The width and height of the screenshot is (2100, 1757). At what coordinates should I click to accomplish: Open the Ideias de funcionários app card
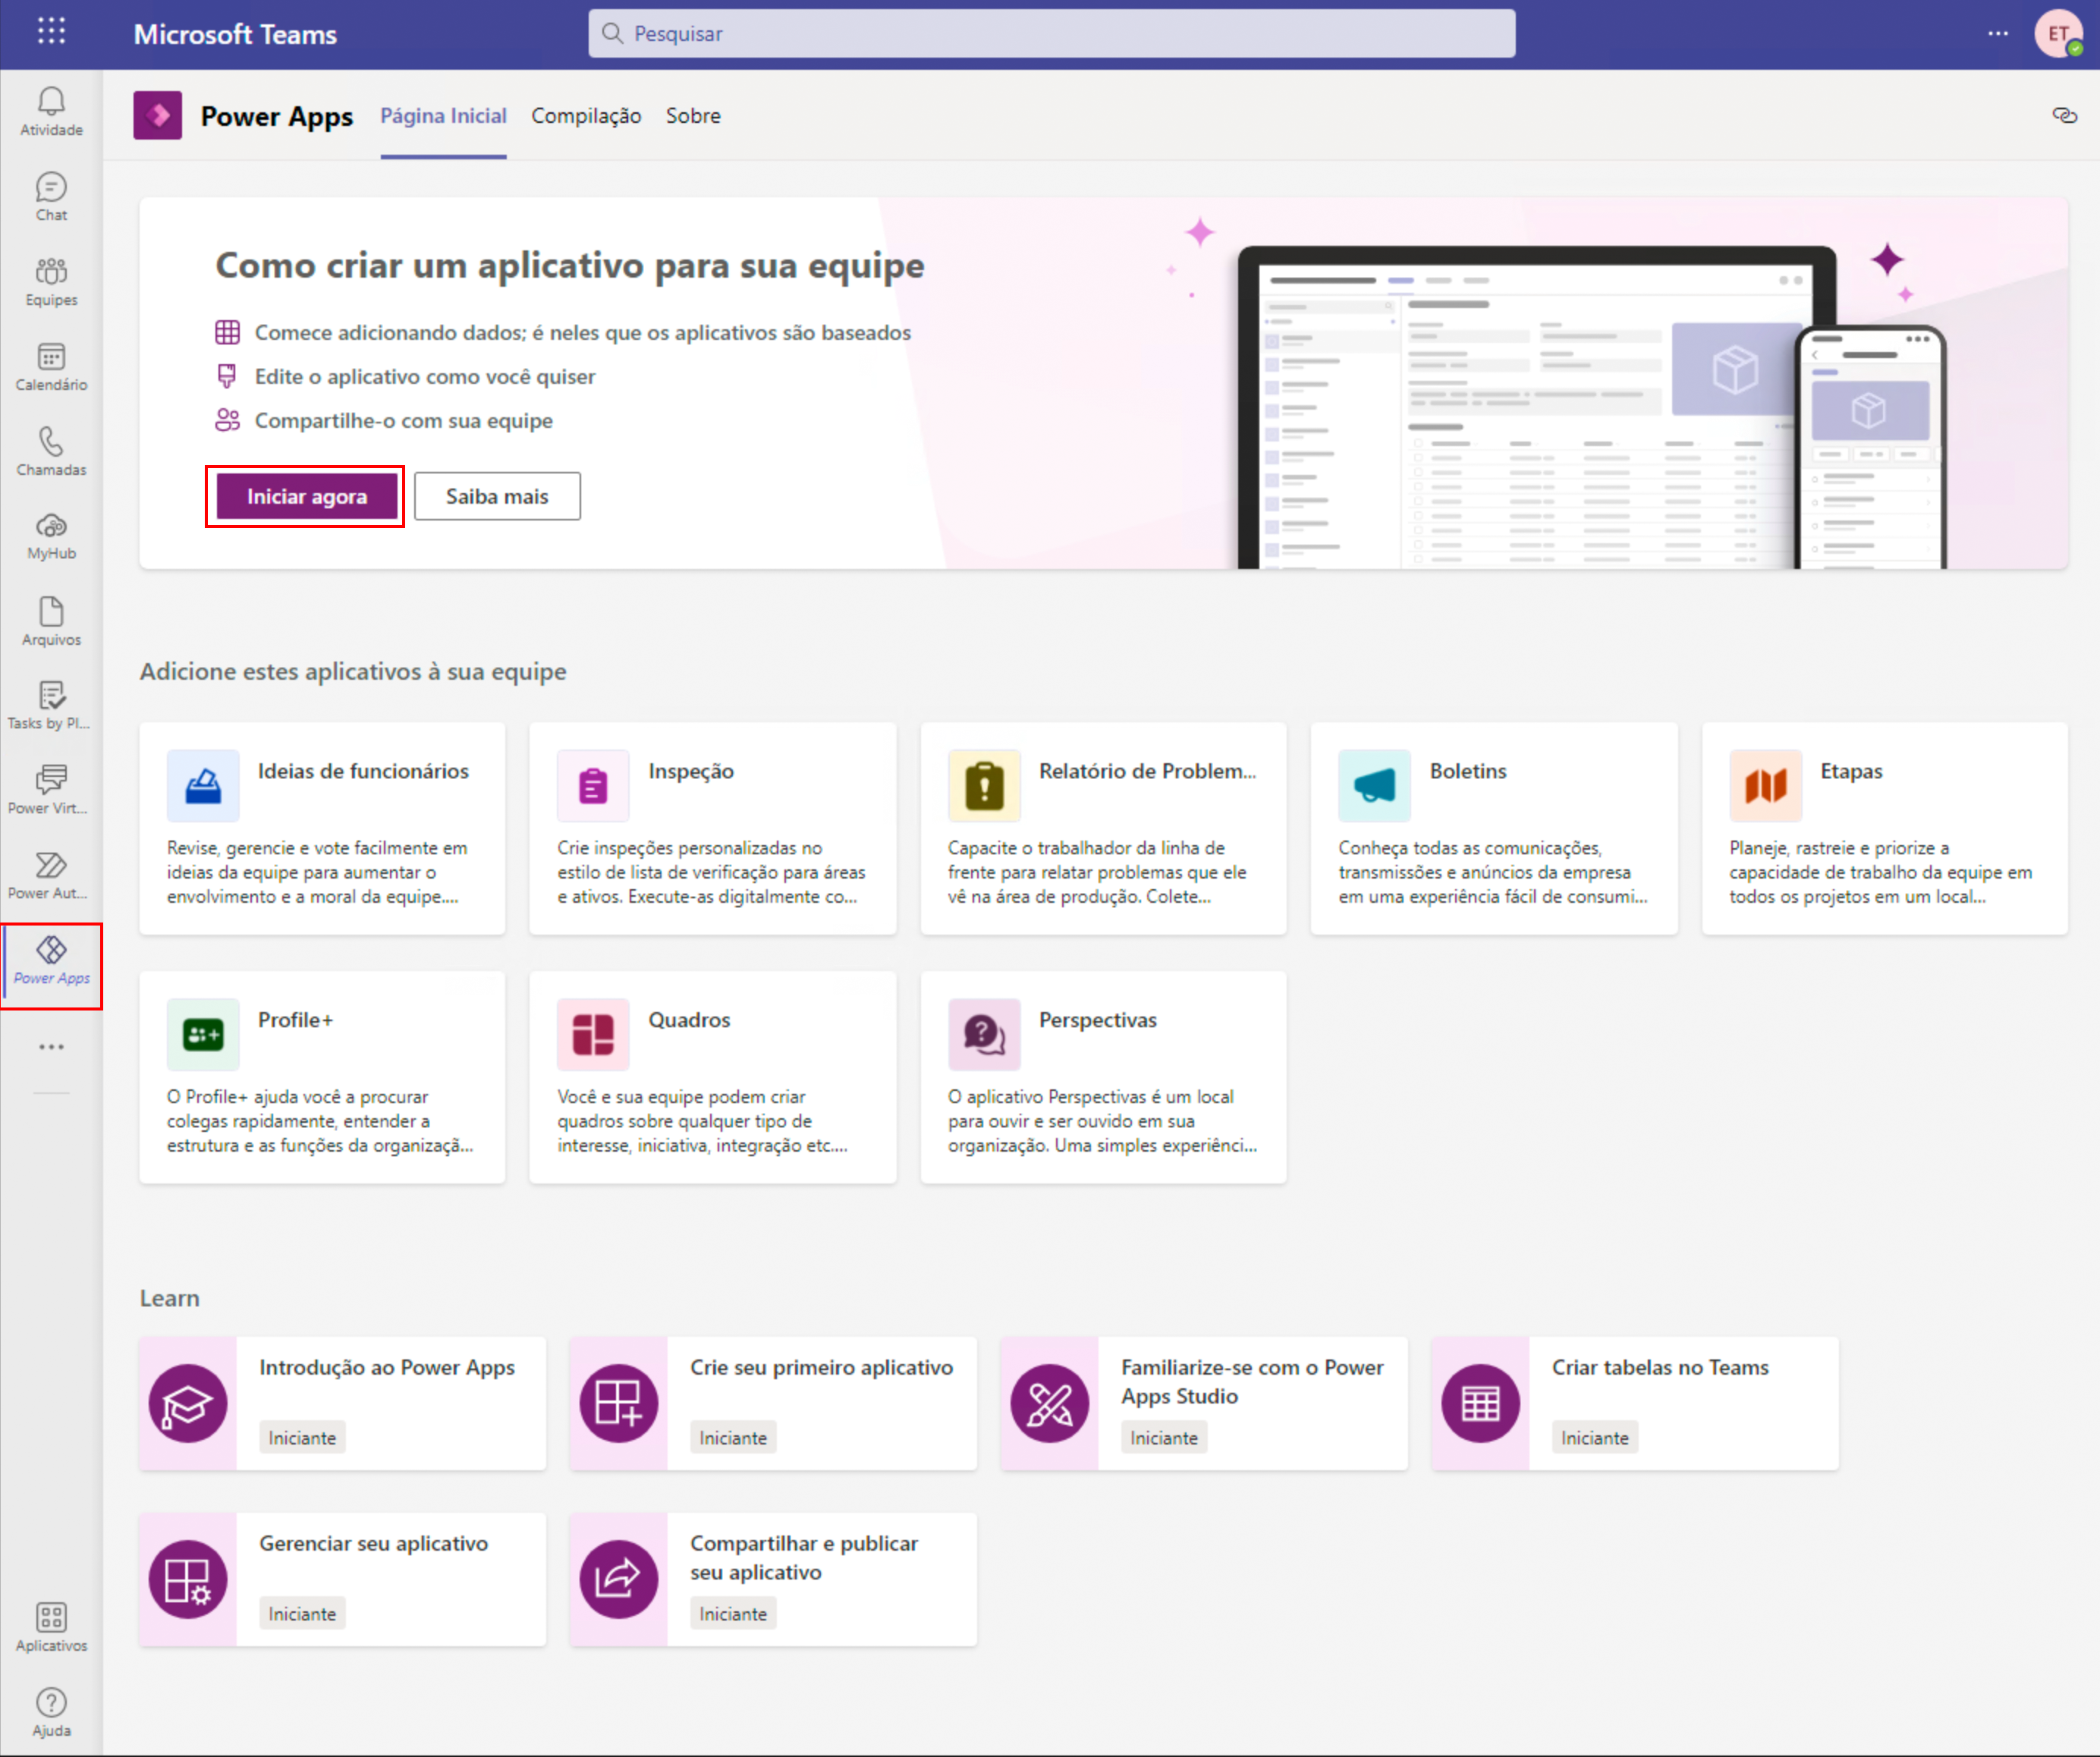pyautogui.click(x=322, y=828)
